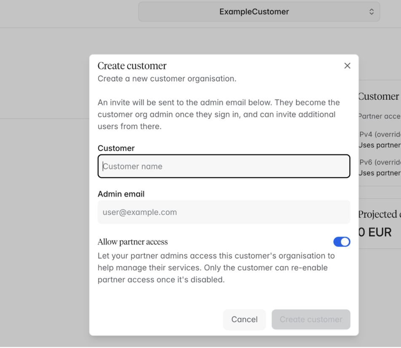Click the partner admins access description text

pos(216,268)
